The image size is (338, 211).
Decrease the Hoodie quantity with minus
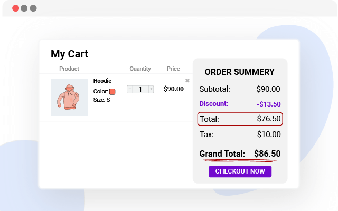tap(129, 89)
